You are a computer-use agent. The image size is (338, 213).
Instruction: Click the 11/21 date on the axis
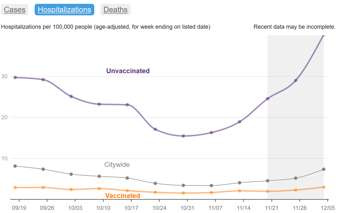click(x=272, y=208)
